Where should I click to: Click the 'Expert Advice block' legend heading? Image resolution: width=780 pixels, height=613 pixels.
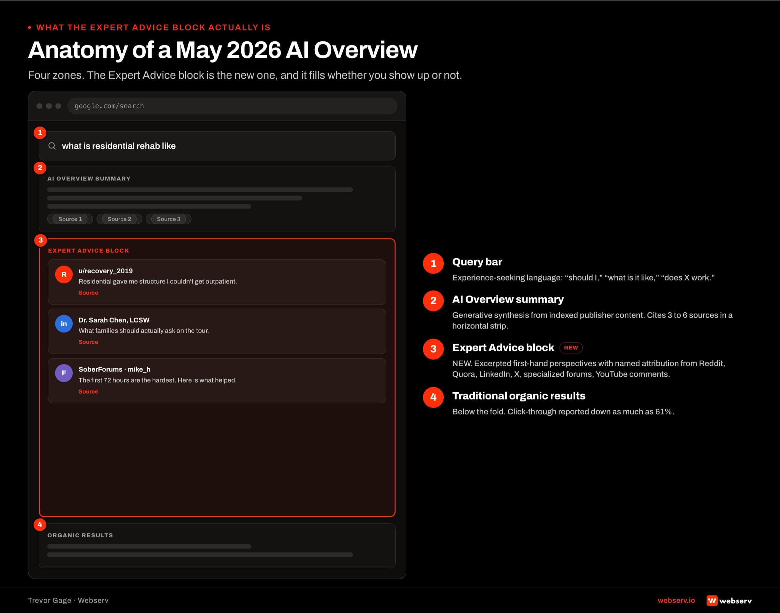[503, 348]
